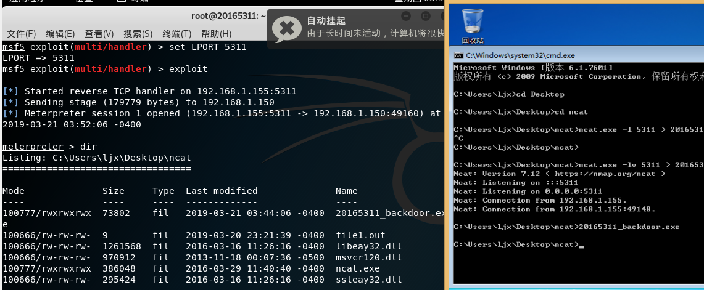Click the 自动挂起 notification title
Screen dimensions: 704x290
click(326, 20)
